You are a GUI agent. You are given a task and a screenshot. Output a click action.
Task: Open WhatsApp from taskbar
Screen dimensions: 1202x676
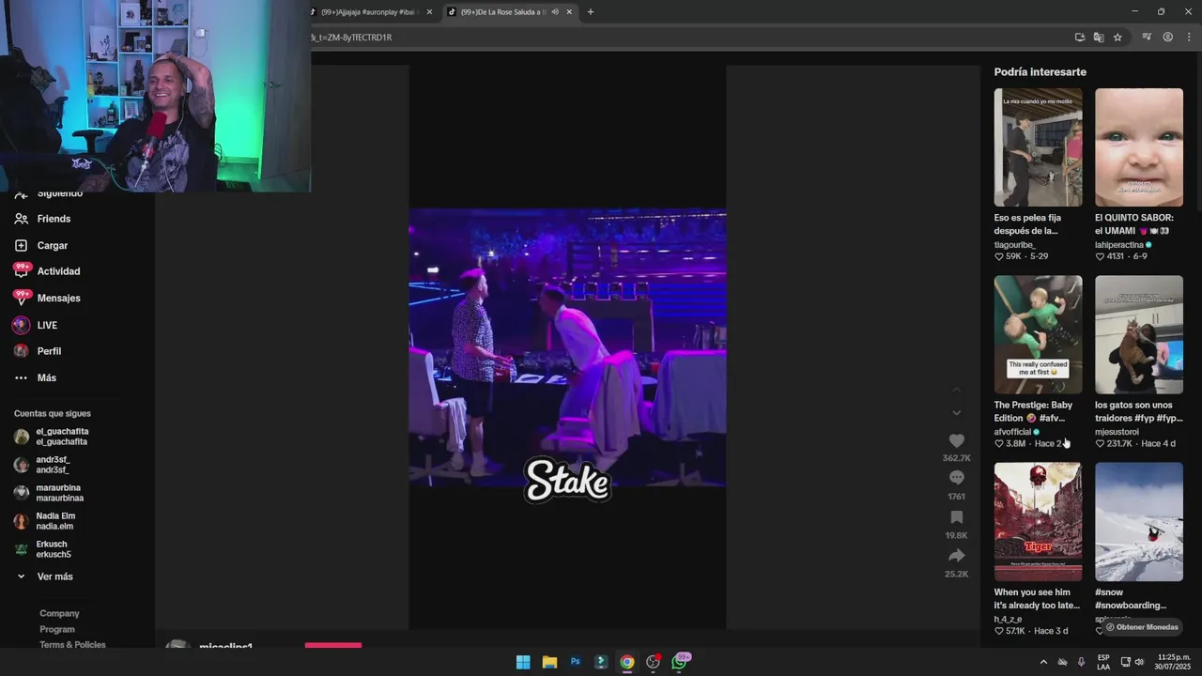[680, 662]
